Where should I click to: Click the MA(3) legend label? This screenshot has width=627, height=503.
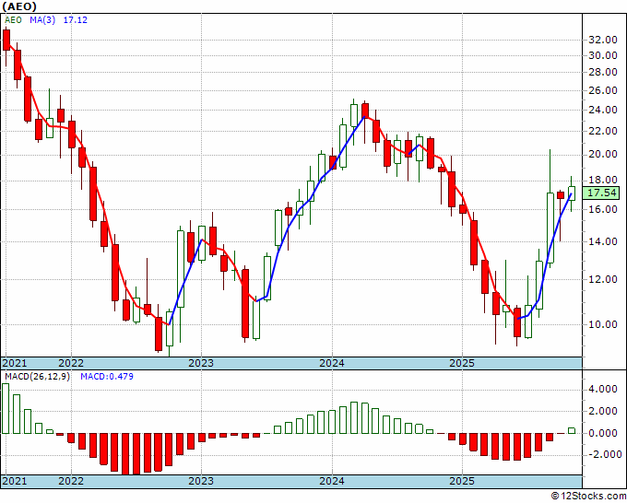coord(42,20)
